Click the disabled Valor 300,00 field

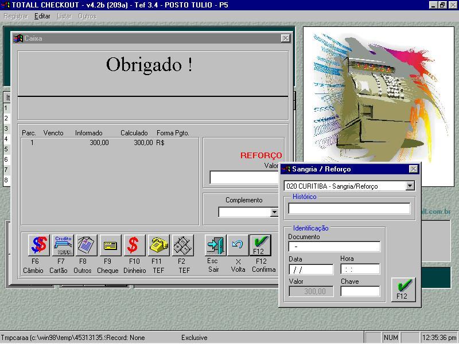311,291
